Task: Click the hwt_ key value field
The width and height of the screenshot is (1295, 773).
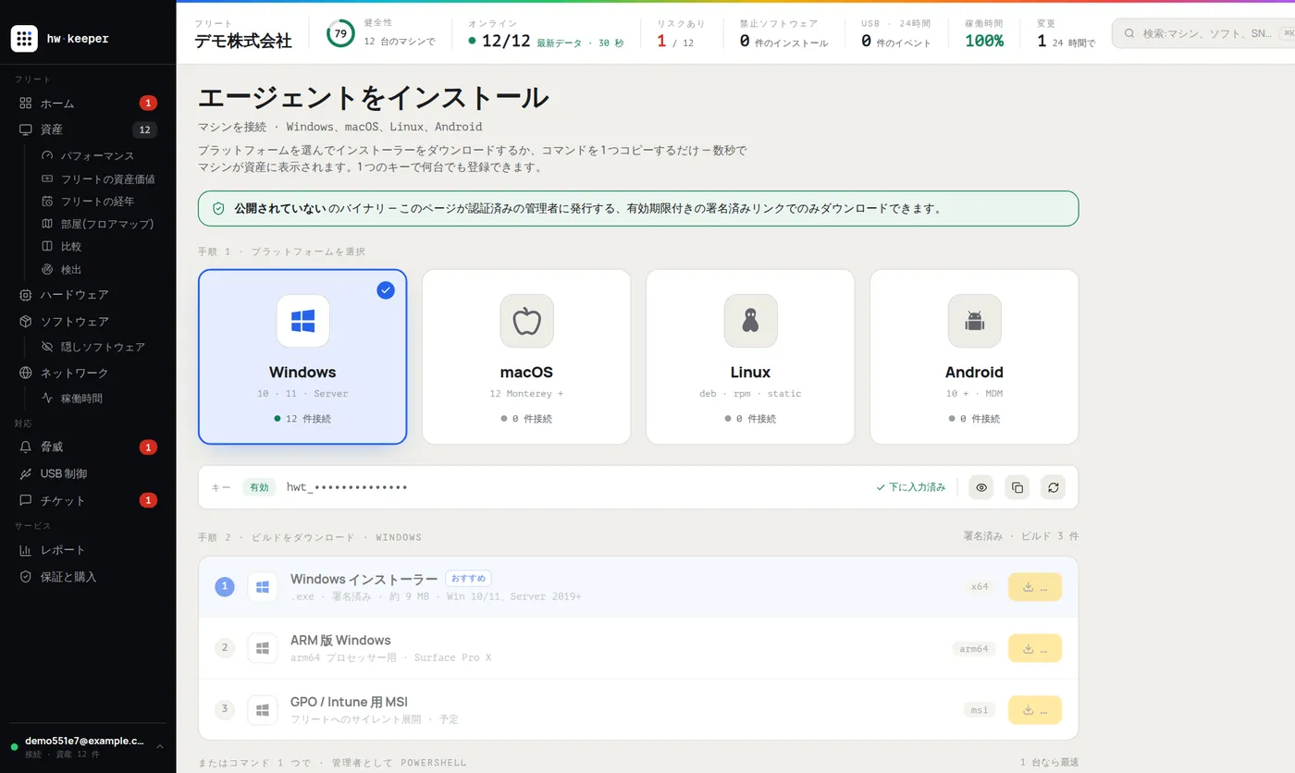Action: point(347,487)
